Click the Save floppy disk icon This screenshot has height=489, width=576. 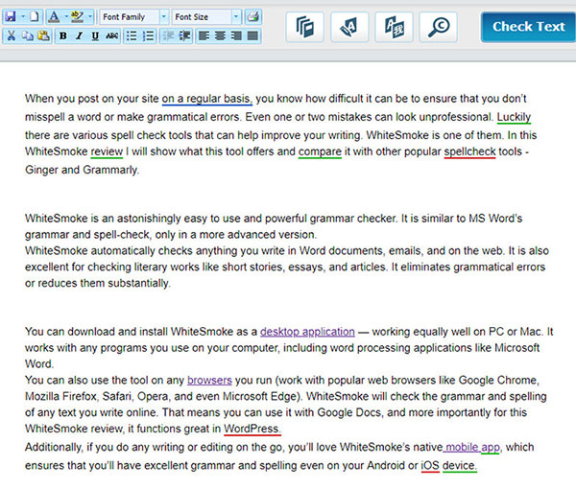pos(11,16)
